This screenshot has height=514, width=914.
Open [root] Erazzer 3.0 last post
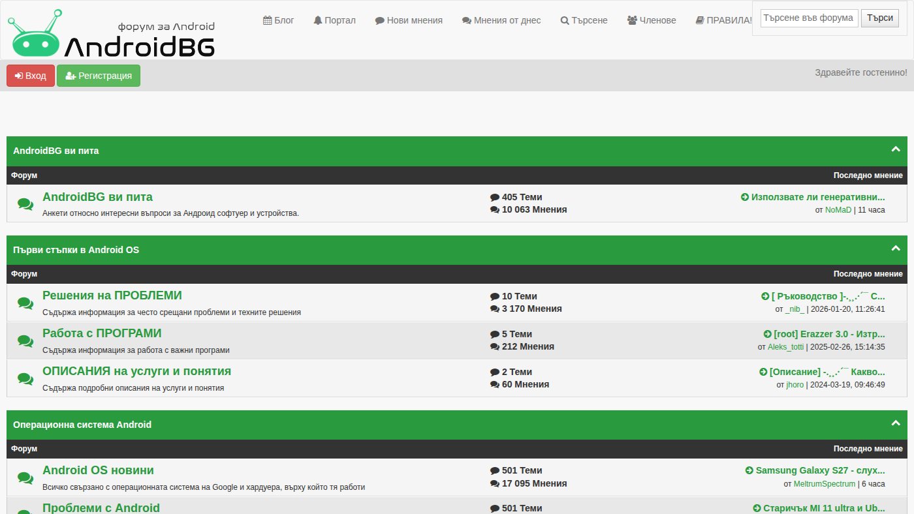829,334
